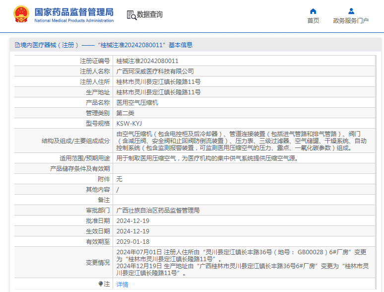Click 广西壮族自治区药品监督管理局 cell
Image resolution: width=384 pixels, height=292 pixels.
[x=158, y=211]
